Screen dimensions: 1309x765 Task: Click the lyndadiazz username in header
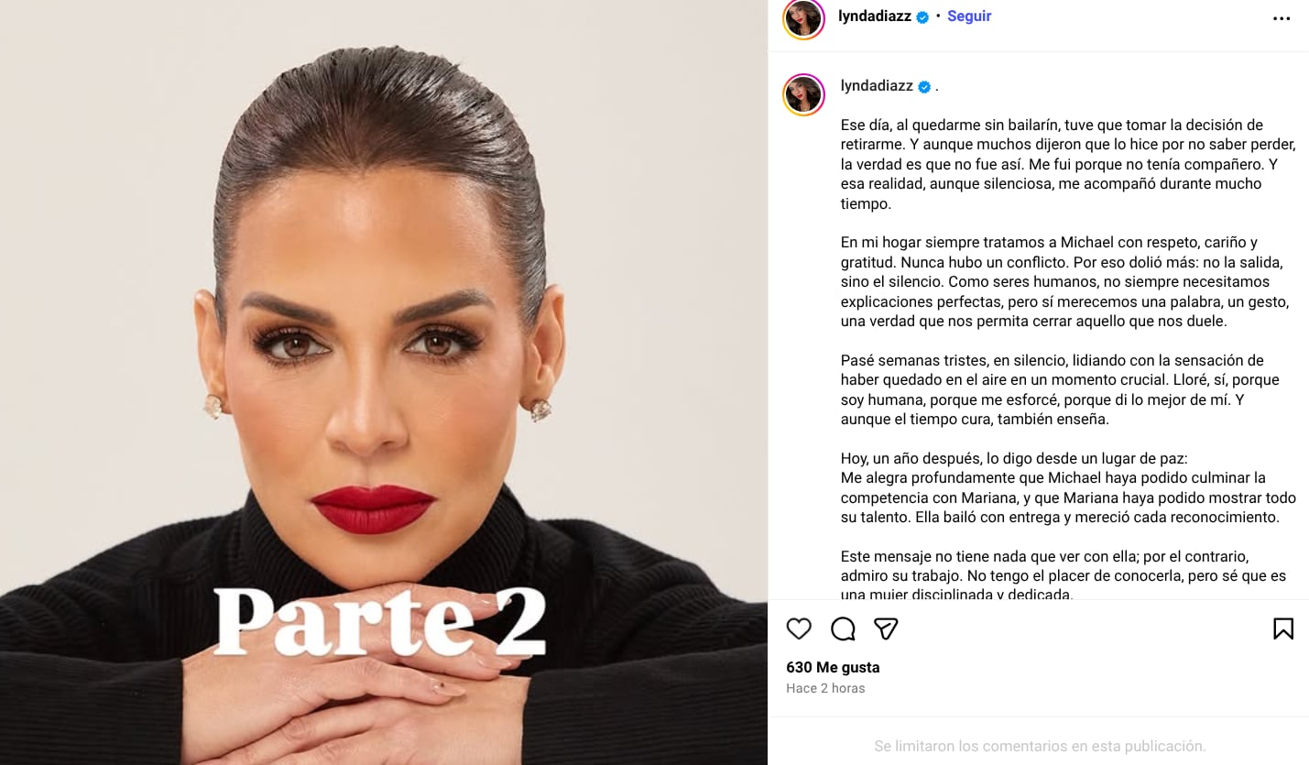(x=875, y=16)
